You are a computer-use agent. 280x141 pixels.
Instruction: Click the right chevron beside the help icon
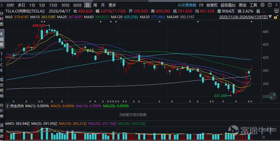click(277, 5)
